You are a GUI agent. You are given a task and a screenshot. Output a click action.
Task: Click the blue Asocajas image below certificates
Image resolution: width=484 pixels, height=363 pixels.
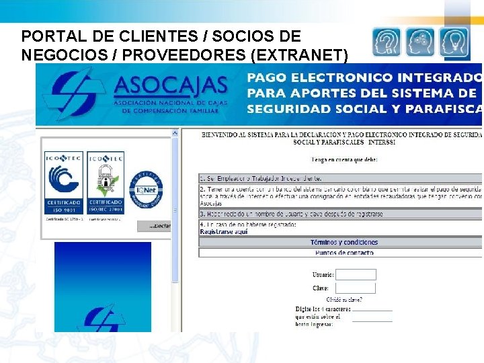(103, 287)
